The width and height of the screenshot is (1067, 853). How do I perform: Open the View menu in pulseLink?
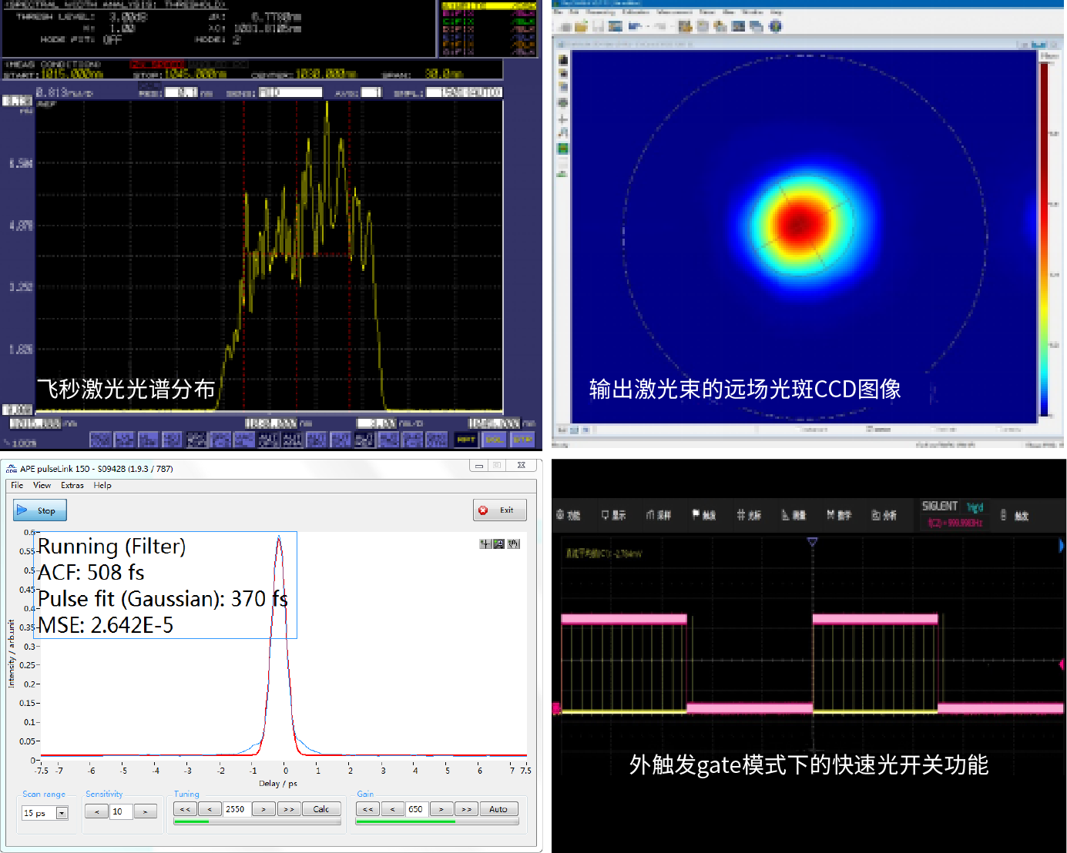tap(42, 485)
